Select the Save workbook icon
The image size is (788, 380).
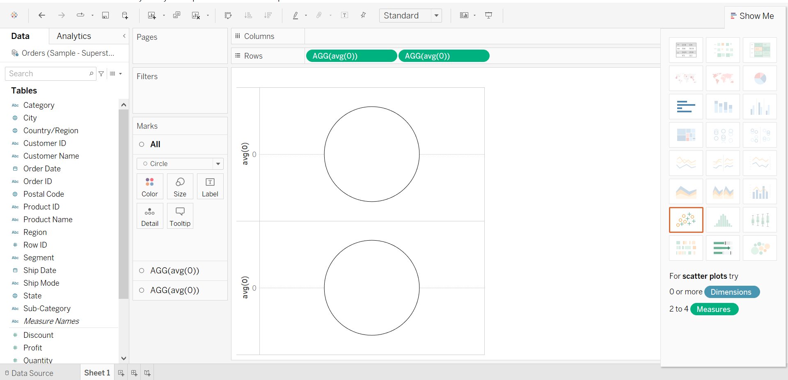(x=105, y=15)
